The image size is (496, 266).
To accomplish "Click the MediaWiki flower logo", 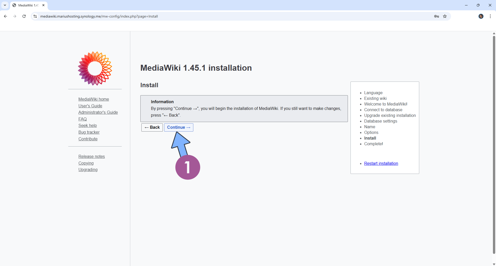I will pyautogui.click(x=95, y=68).
